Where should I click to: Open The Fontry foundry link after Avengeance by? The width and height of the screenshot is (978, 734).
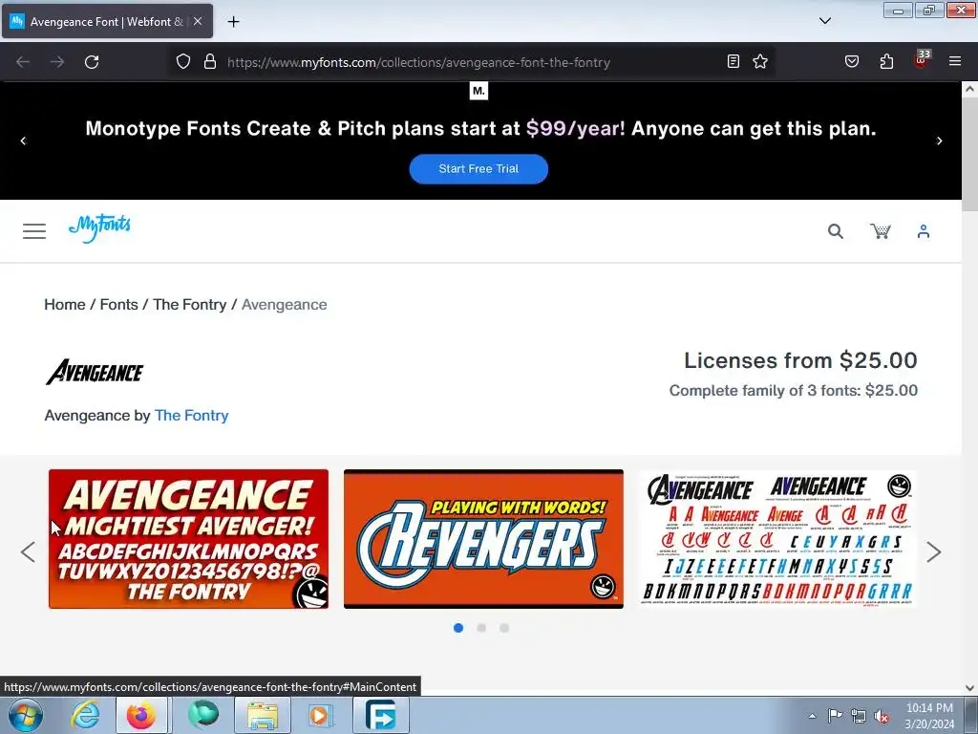pos(191,416)
